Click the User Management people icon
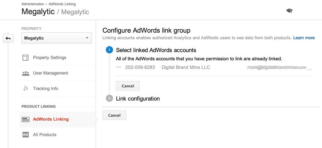The width and height of the screenshot is (322, 148). pyautogui.click(x=25, y=73)
